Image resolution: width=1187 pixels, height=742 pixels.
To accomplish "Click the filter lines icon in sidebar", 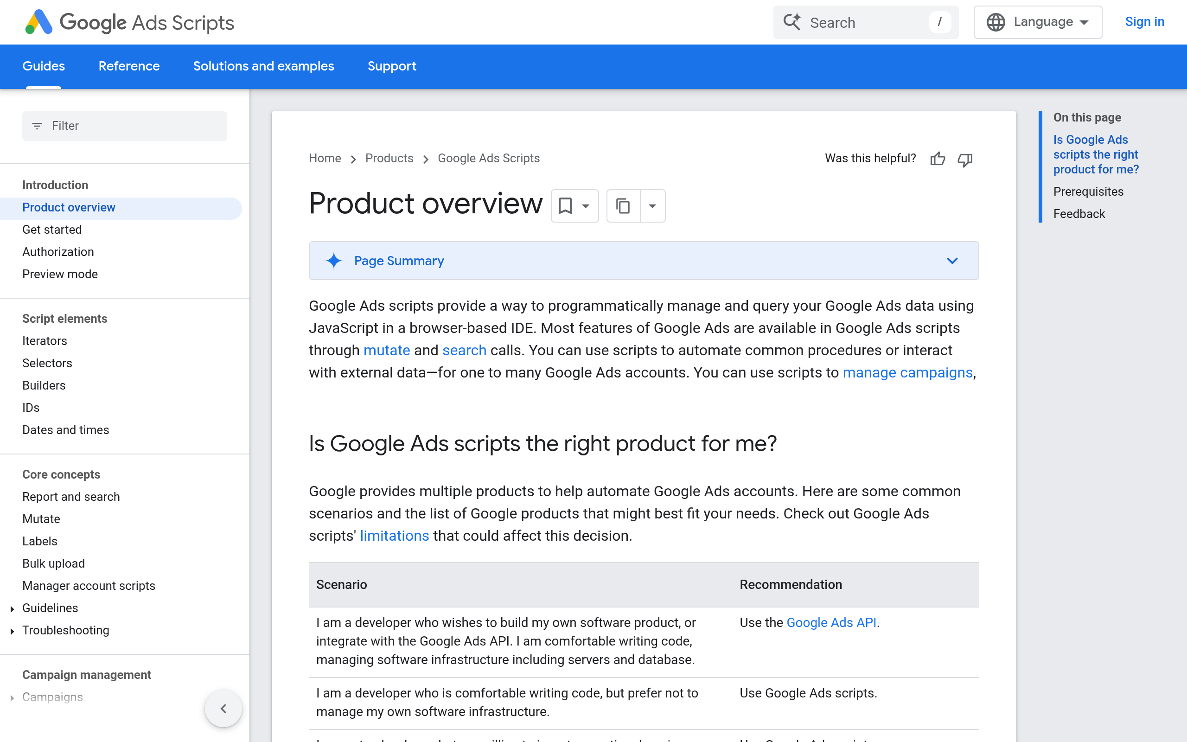I will coord(37,126).
